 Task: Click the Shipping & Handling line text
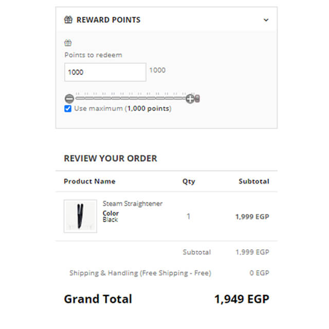pos(140,273)
